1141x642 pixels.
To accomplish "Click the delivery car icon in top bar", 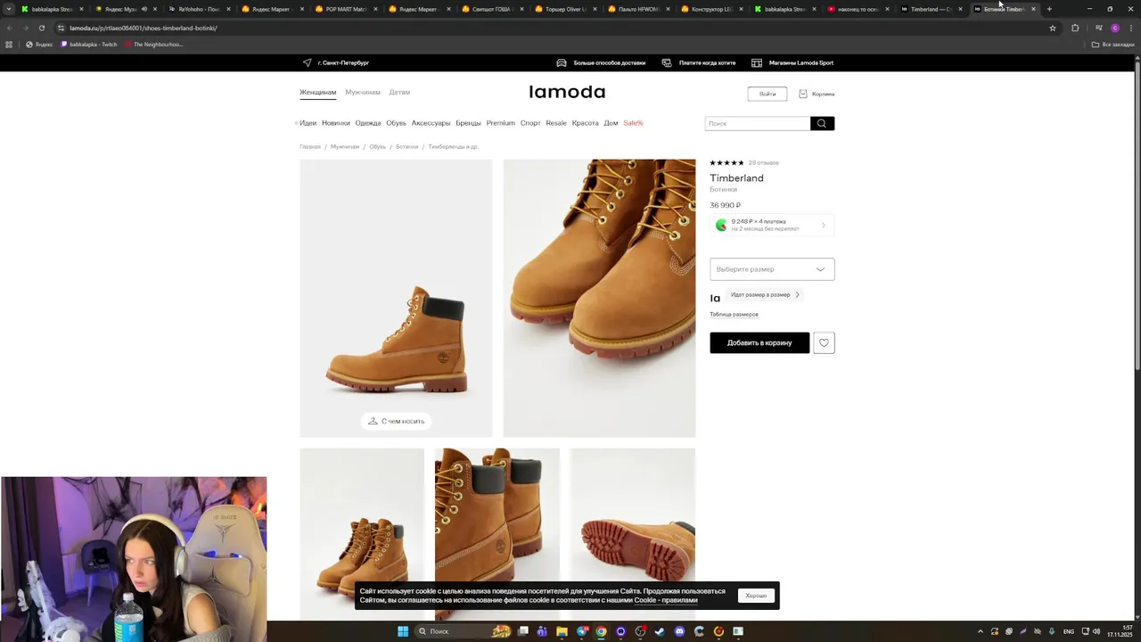I will (x=562, y=63).
